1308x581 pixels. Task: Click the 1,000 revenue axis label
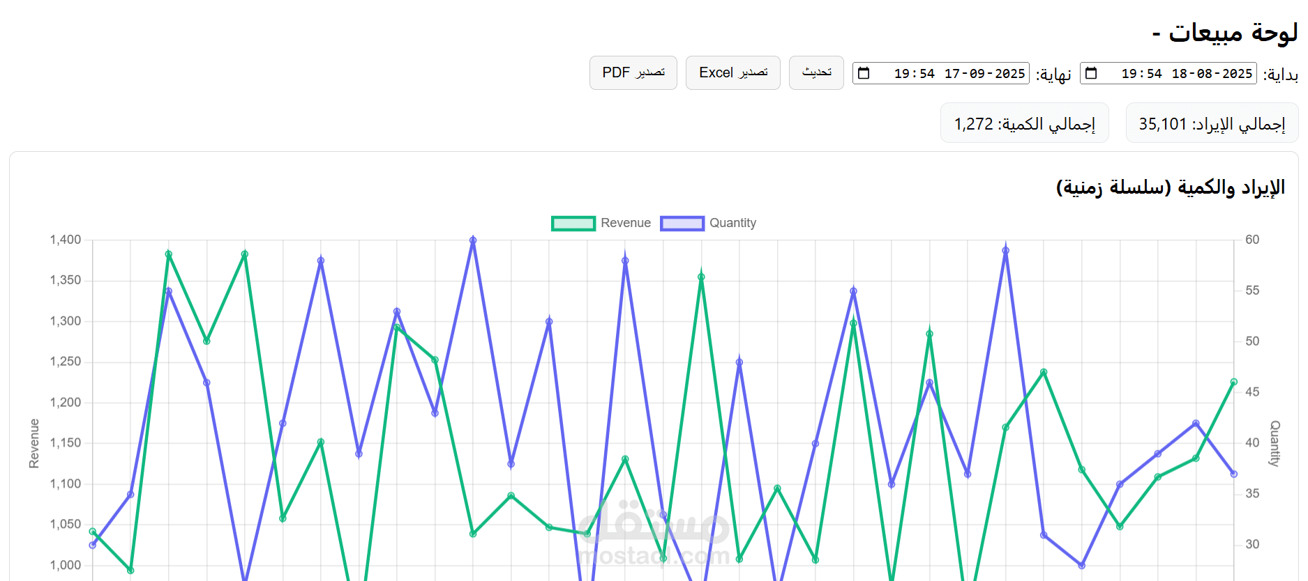pyautogui.click(x=66, y=565)
